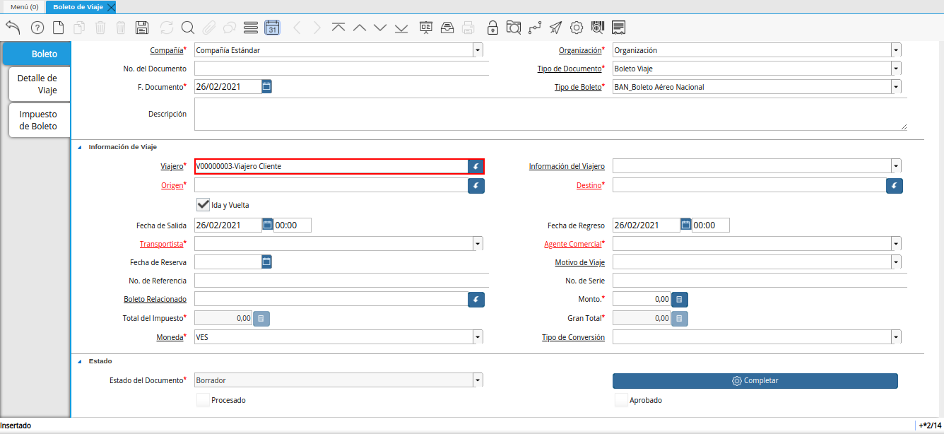Create a new record with the blank page icon
The height and width of the screenshot is (434, 944).
tap(59, 28)
